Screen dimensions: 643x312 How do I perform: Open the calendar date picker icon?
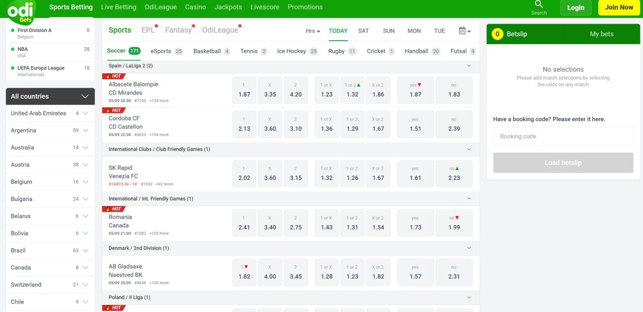point(465,31)
